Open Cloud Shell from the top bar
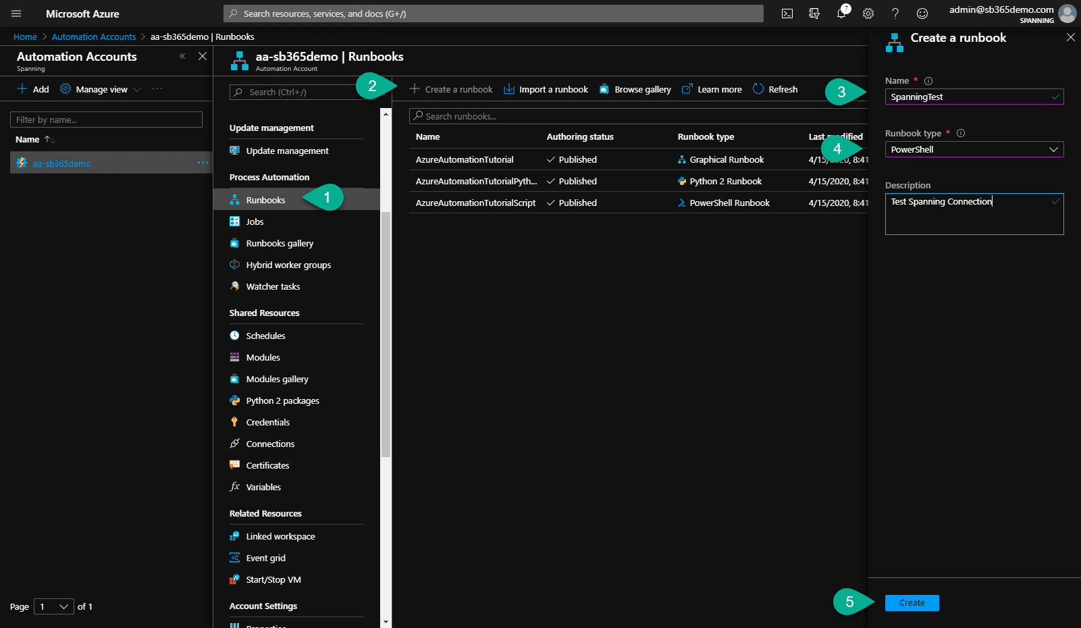The height and width of the screenshot is (628, 1081). tap(787, 14)
